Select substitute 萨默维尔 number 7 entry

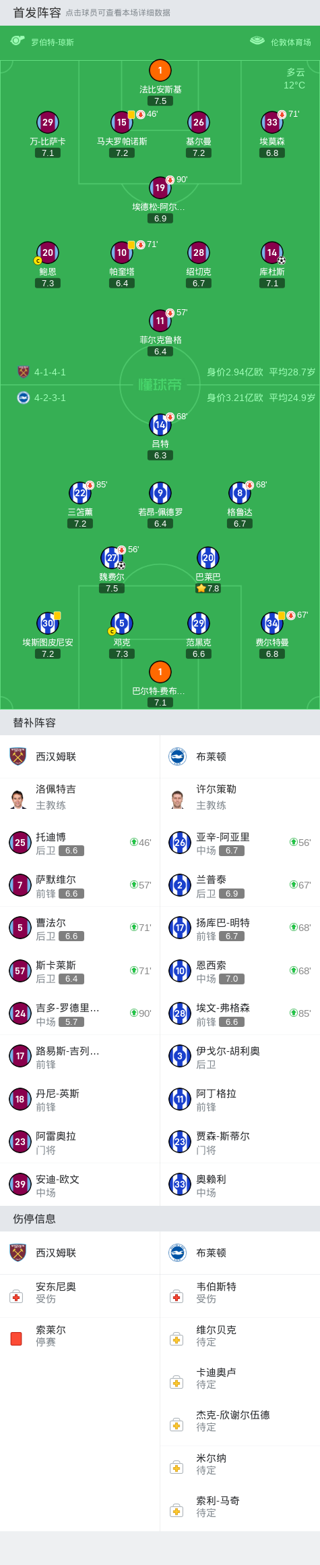pyautogui.click(x=80, y=885)
